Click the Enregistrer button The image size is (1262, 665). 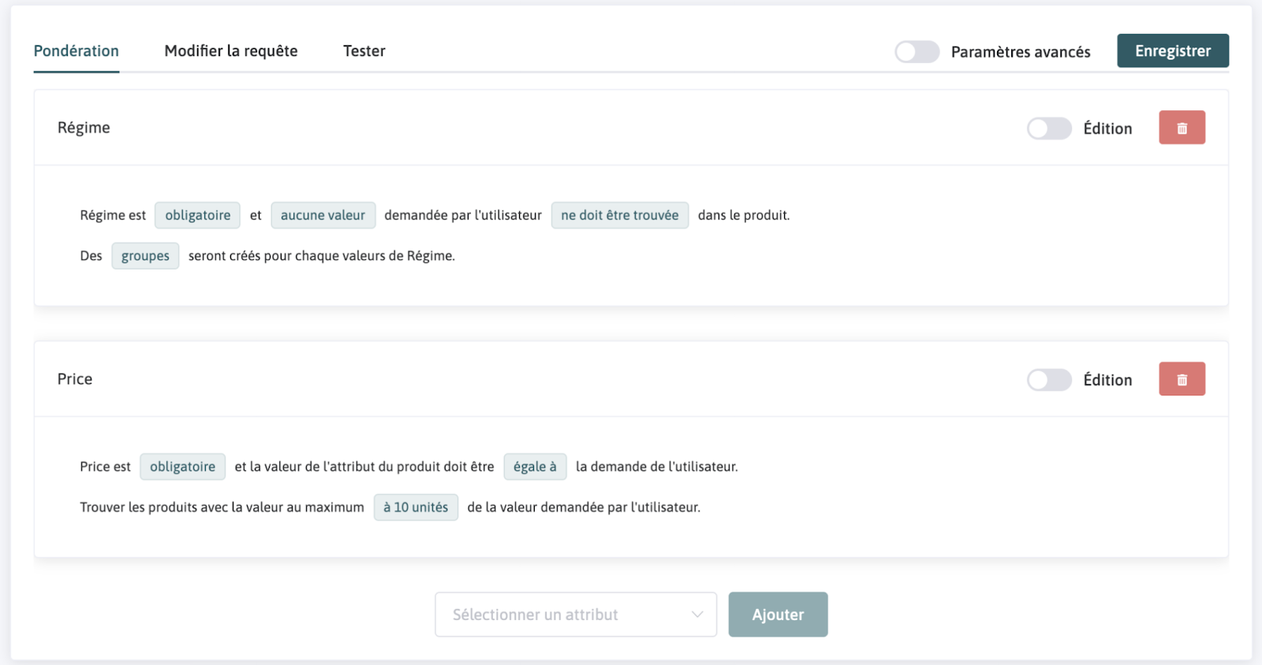click(1173, 50)
